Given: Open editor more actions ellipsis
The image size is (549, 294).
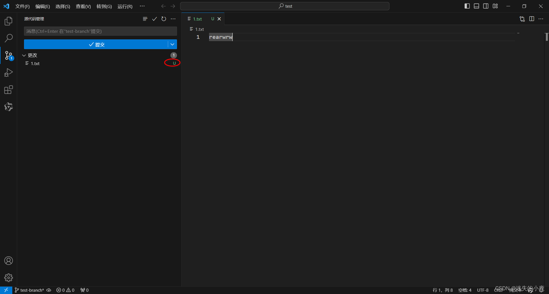Looking at the screenshot, I should tap(541, 19).
